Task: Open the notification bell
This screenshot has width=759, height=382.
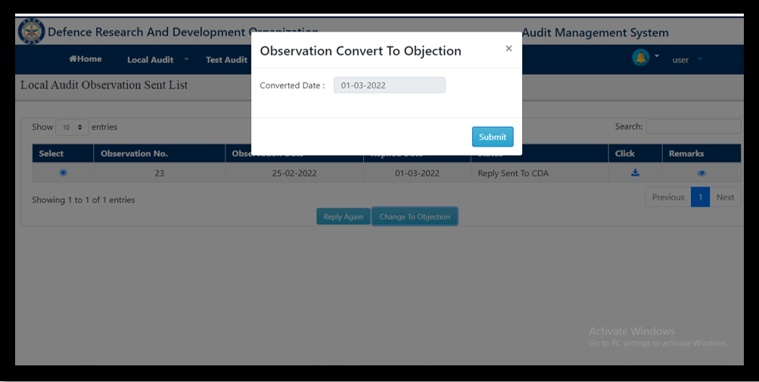Action: click(x=641, y=58)
